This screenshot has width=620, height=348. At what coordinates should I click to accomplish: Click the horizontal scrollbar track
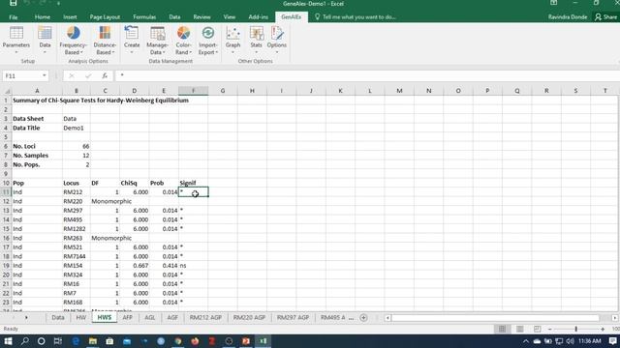(x=495, y=318)
